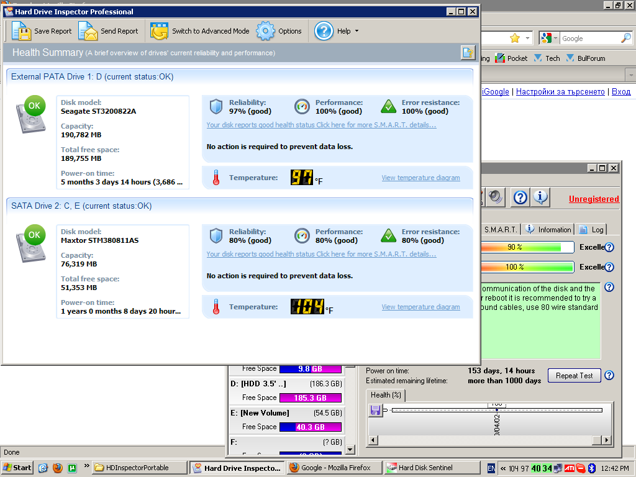The width and height of the screenshot is (636, 477).
Task: Open the Windows Start menu
Action: click(17, 468)
